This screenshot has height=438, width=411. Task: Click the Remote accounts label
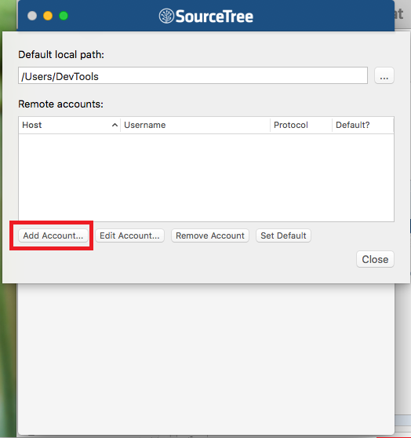coord(60,104)
